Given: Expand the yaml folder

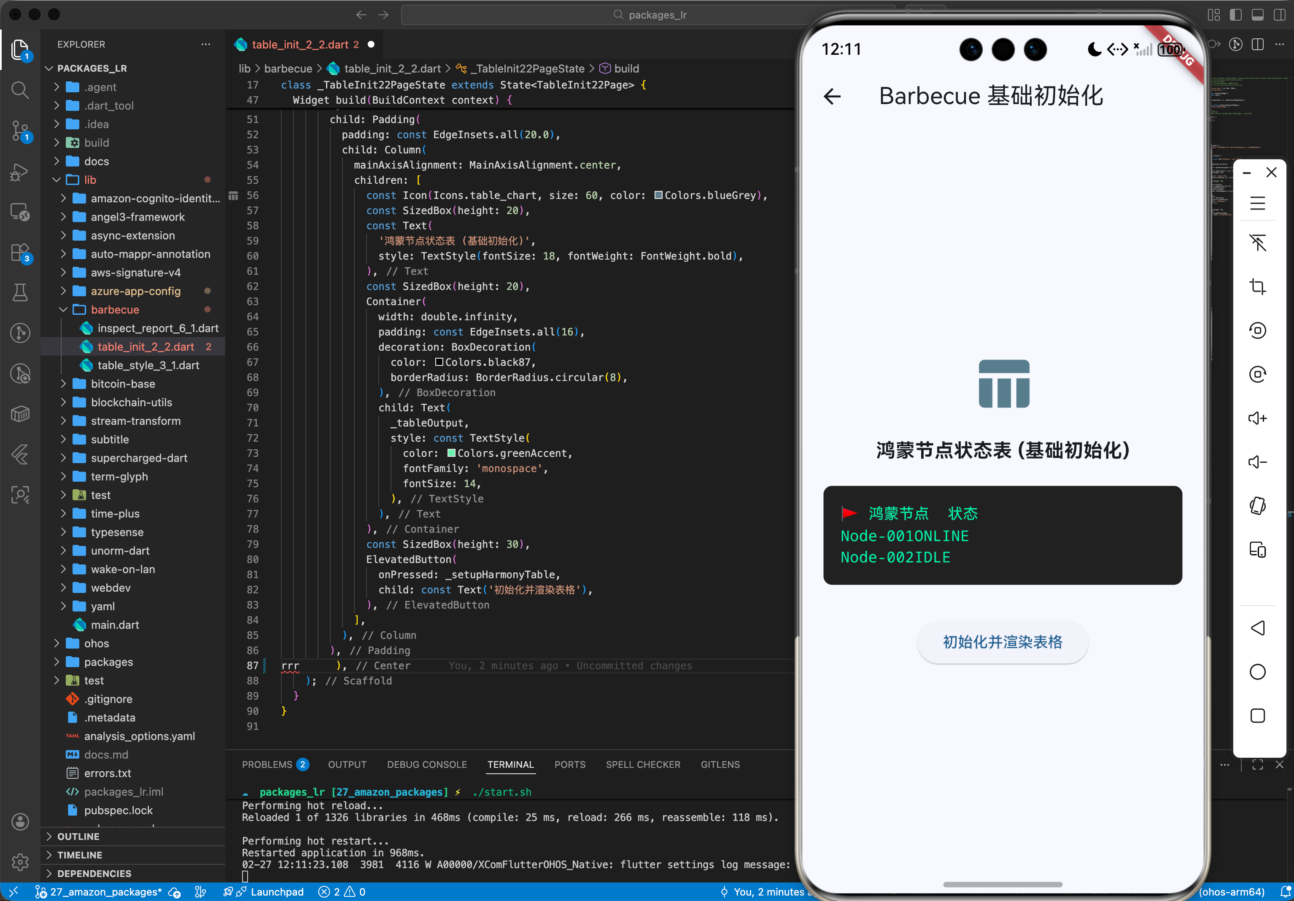Looking at the screenshot, I should point(132,606).
